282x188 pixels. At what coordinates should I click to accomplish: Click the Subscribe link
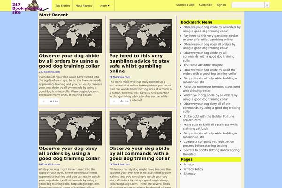(205, 5)
